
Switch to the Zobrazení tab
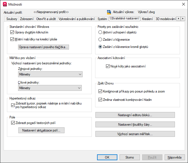pos(27,19)
